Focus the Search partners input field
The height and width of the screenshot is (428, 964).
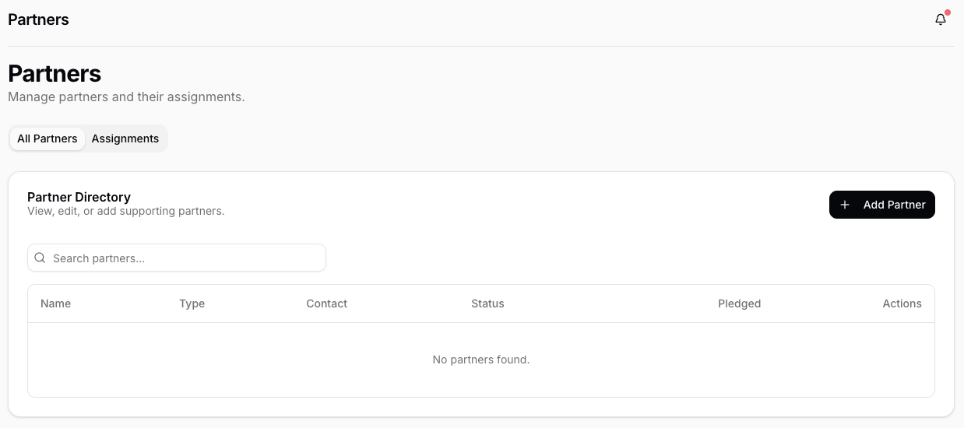(185, 258)
